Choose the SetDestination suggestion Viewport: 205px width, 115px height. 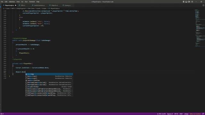49,80
